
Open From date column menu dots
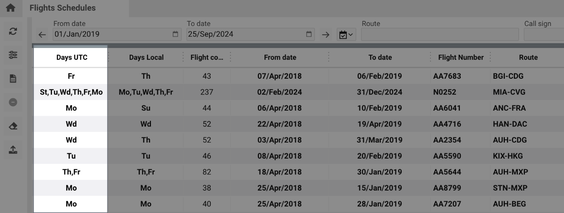tap(328, 57)
